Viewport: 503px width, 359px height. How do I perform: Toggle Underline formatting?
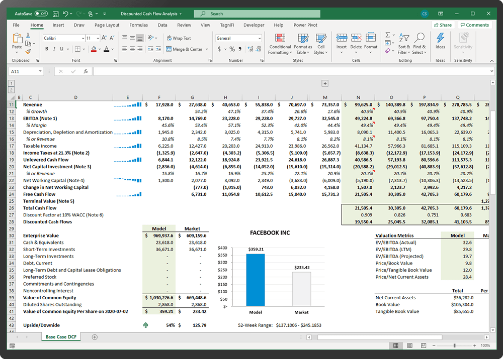pyautogui.click(x=61, y=49)
